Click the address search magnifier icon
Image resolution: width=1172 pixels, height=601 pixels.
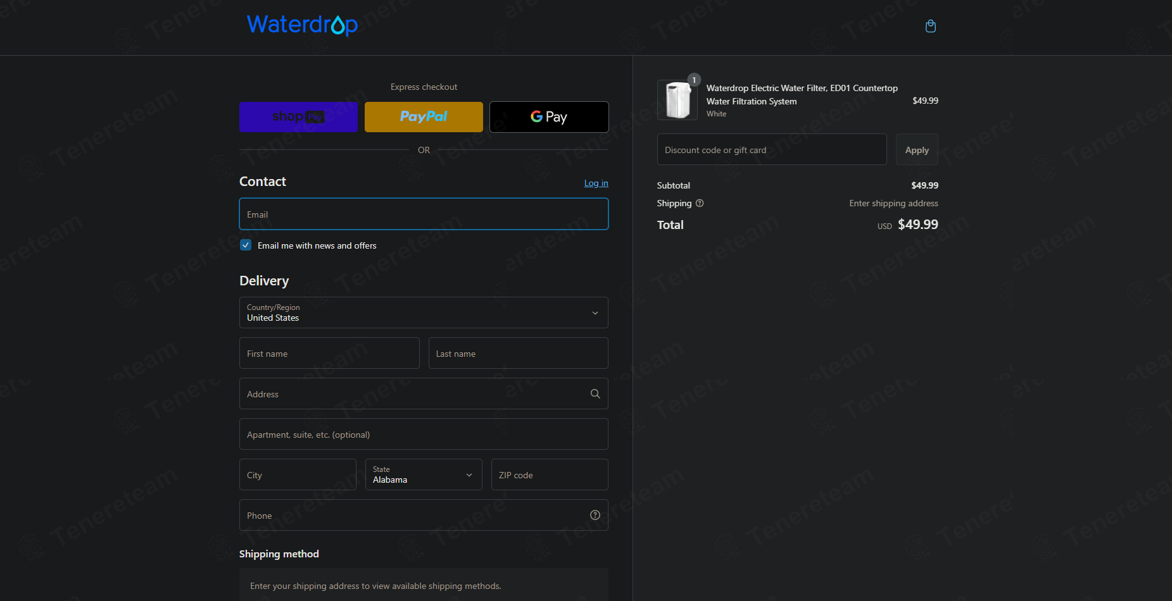tap(595, 393)
